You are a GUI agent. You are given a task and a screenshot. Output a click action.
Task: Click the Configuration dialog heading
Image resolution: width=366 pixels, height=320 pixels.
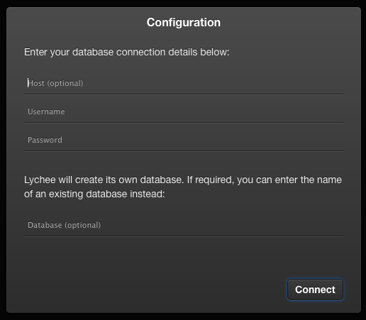click(x=184, y=23)
